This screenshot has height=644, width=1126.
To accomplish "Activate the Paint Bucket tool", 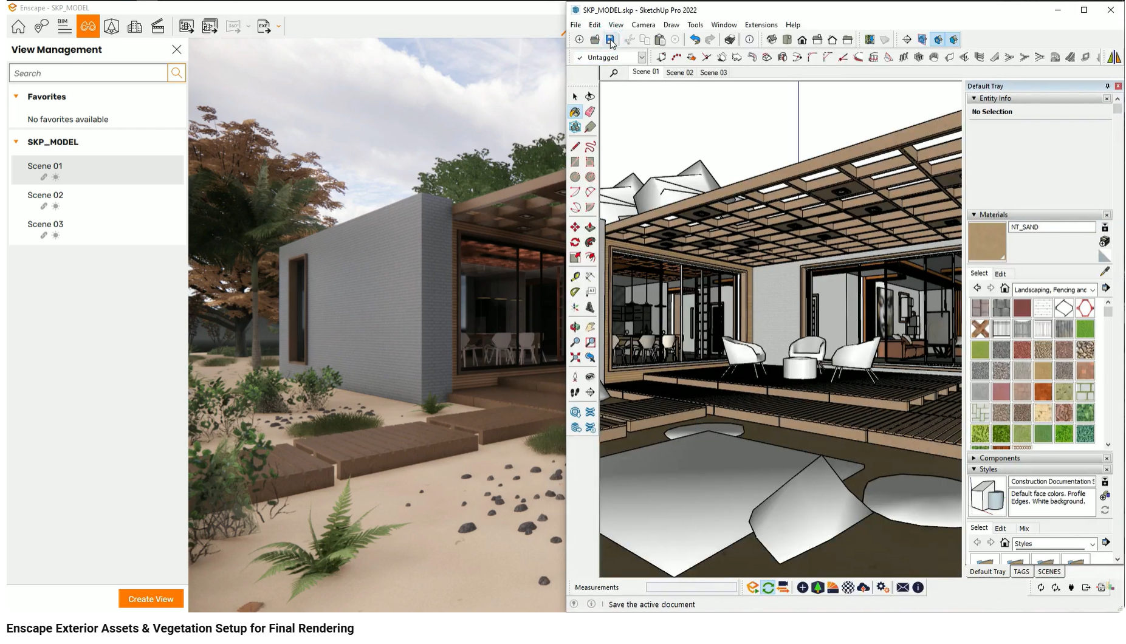I will [x=575, y=112].
